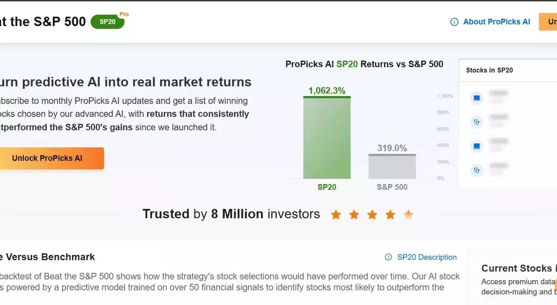Click the green SP20 Pro badge
The width and height of the screenshot is (557, 305).
(108, 22)
